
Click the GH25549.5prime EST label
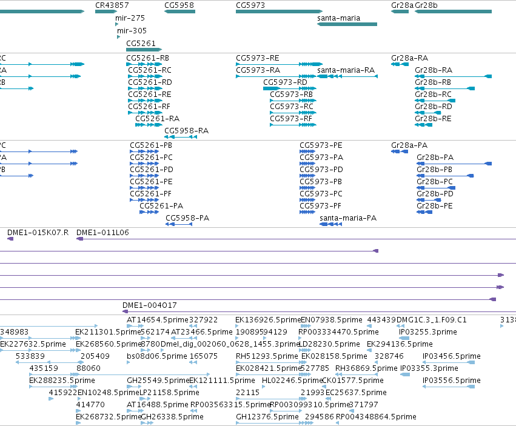158,381
